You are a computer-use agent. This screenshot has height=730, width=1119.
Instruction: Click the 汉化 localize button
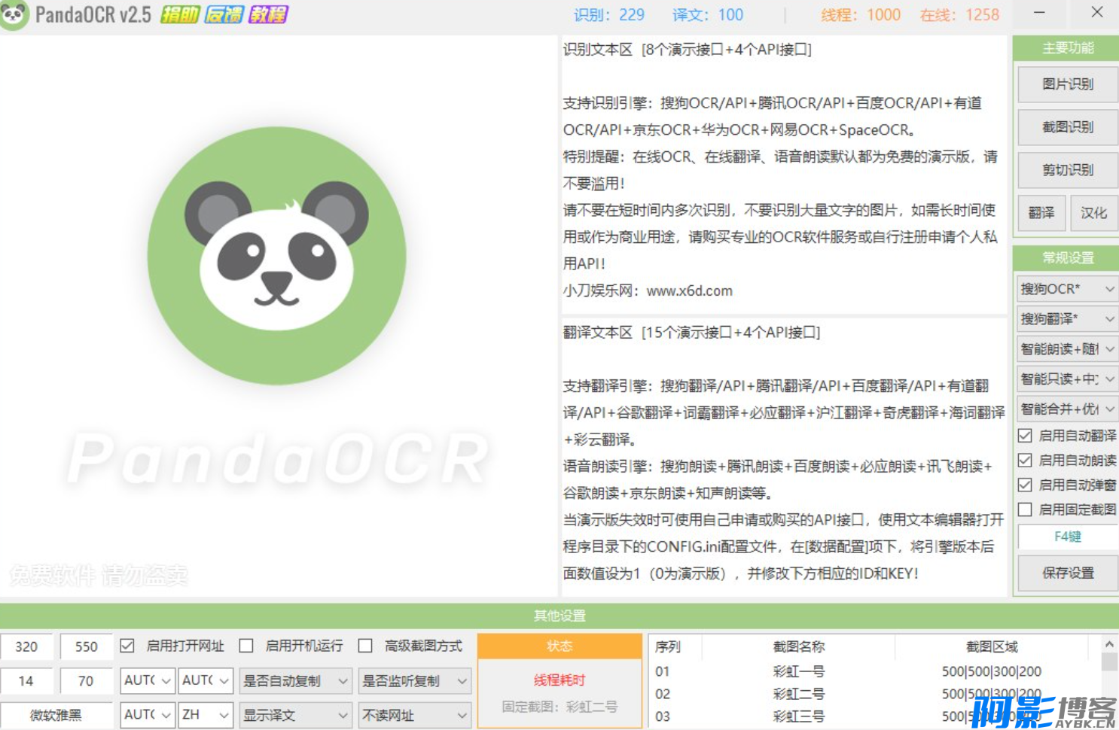(x=1093, y=213)
